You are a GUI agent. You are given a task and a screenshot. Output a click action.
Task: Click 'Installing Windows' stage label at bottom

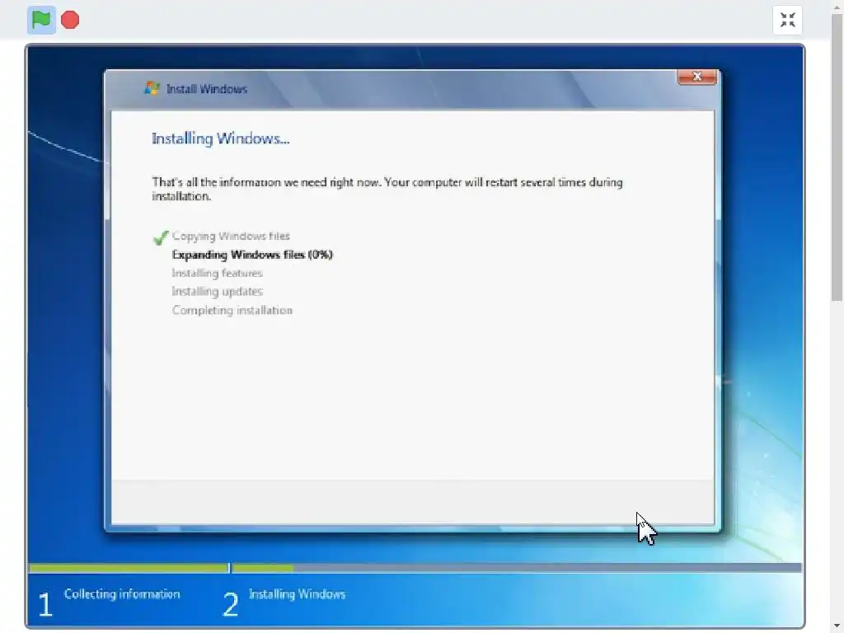pyautogui.click(x=297, y=593)
